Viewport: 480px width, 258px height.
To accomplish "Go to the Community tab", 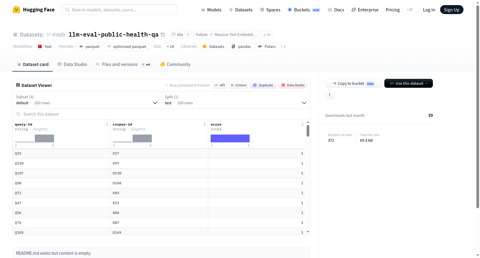I will (175, 64).
